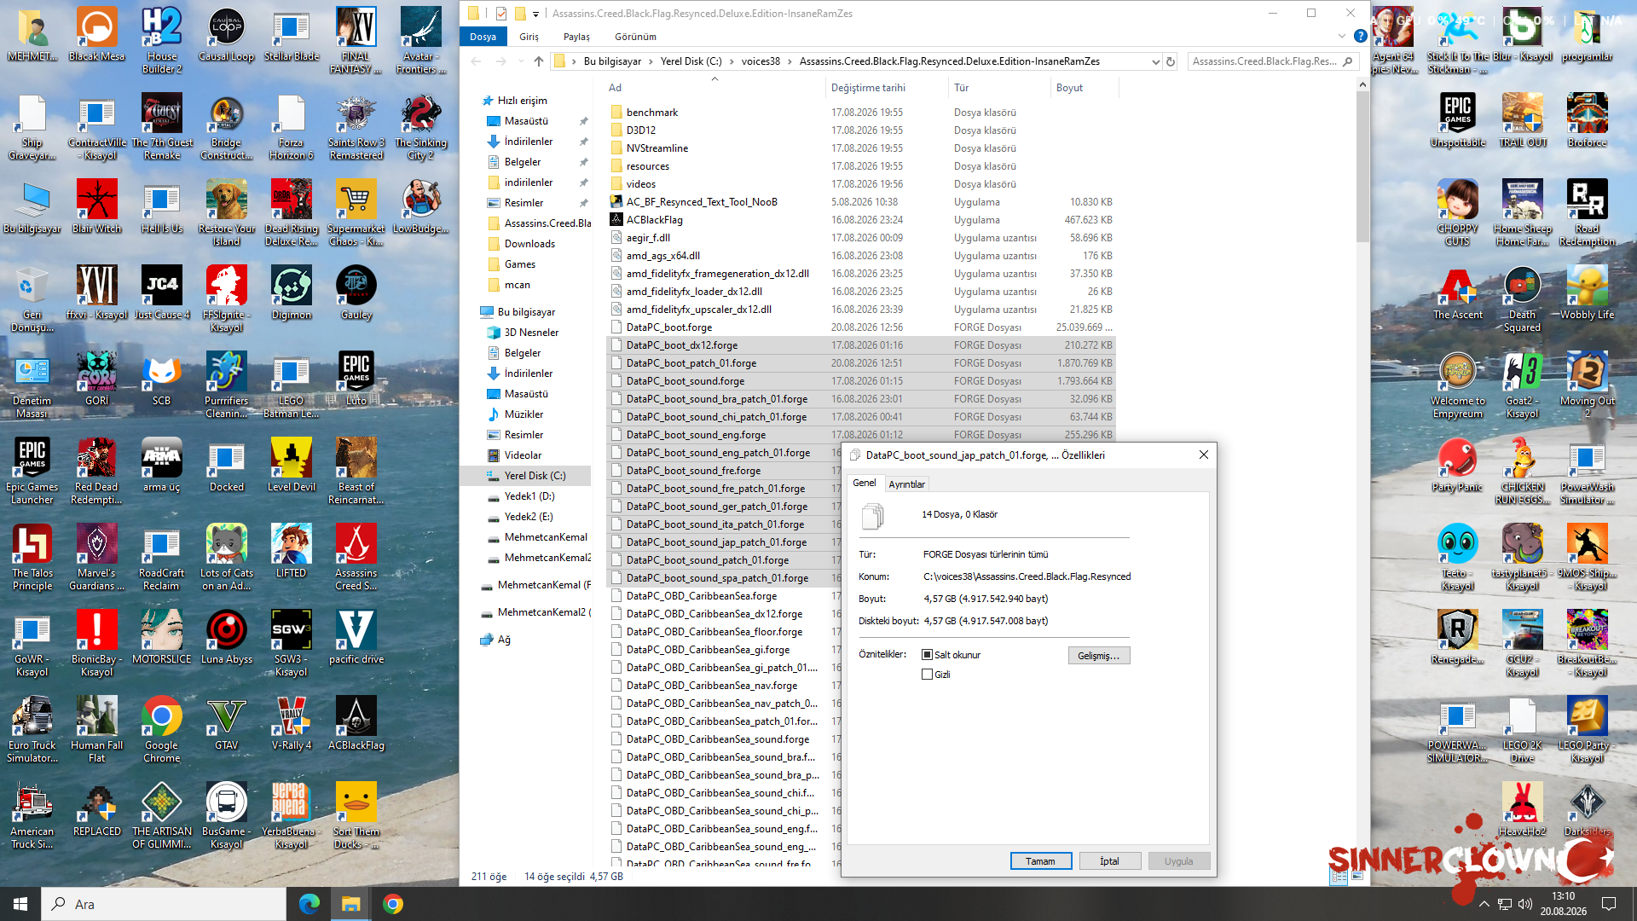Viewport: 1637px width, 921px height.
Task: Show hidden system tray icons
Action: [1484, 904]
